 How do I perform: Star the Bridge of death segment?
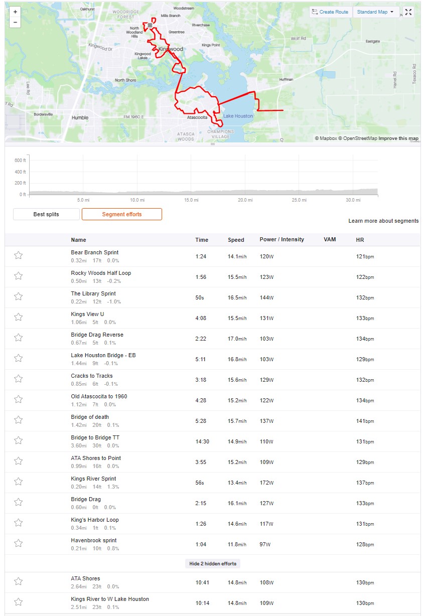(x=19, y=420)
